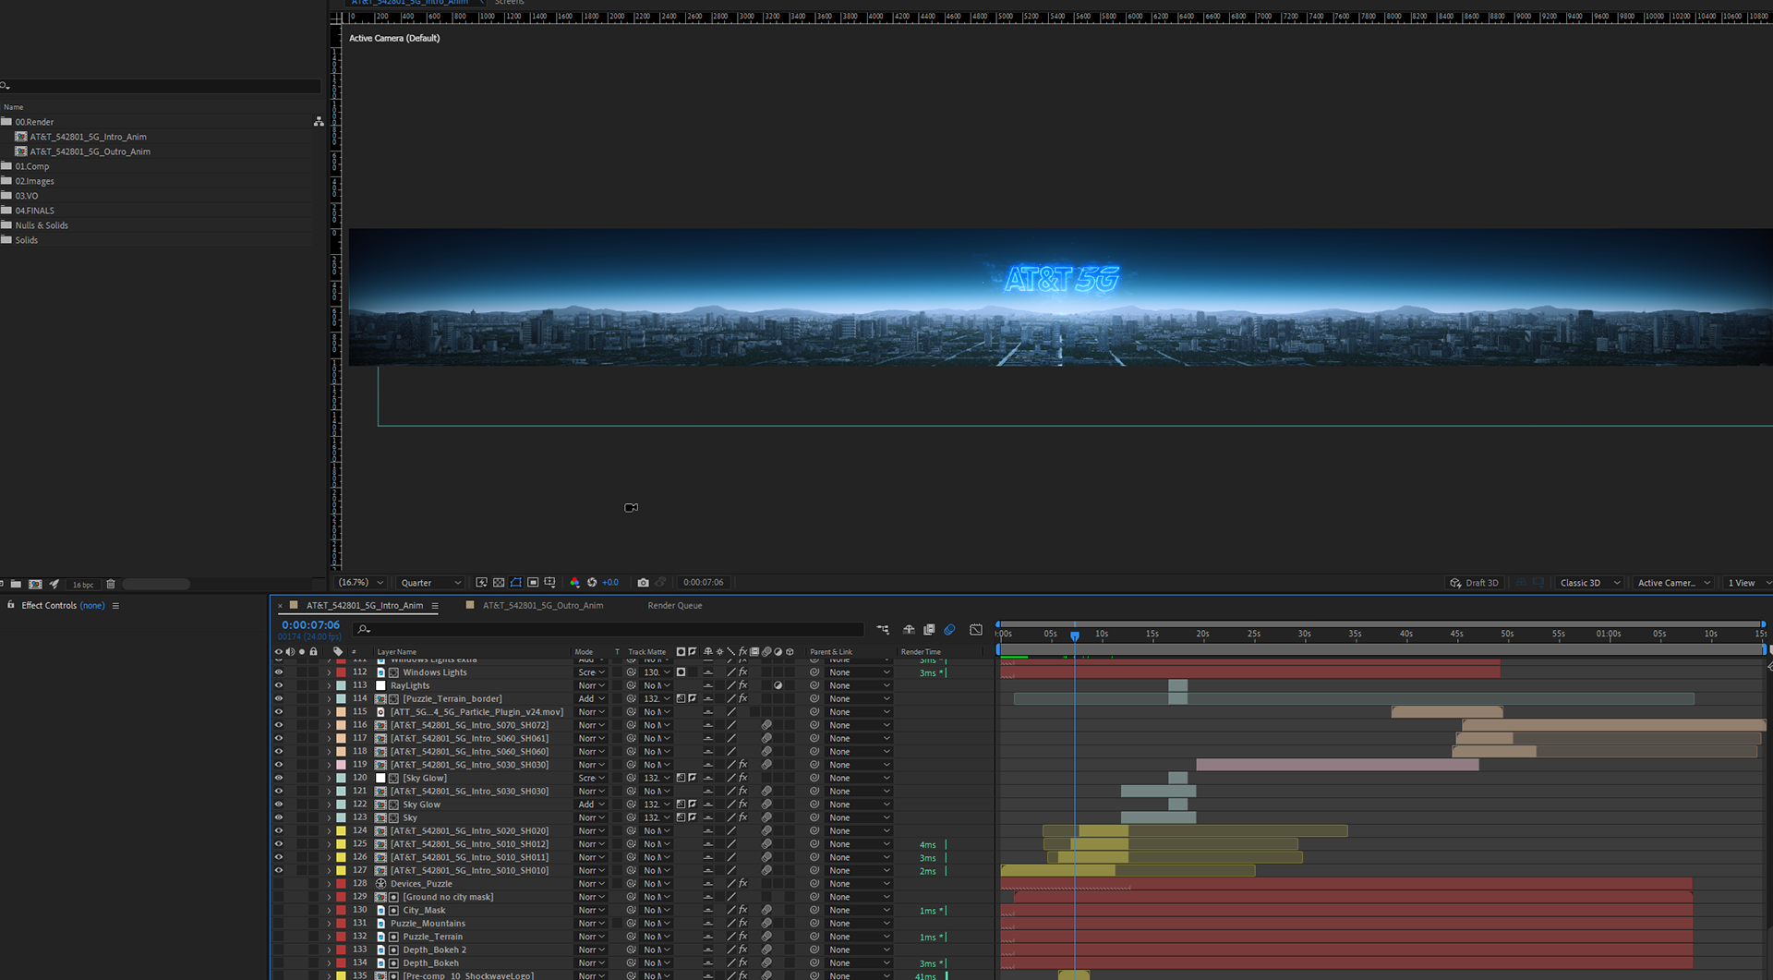The image size is (1773, 980).
Task: Reset exposure with the aperture icon
Action: pyautogui.click(x=592, y=583)
